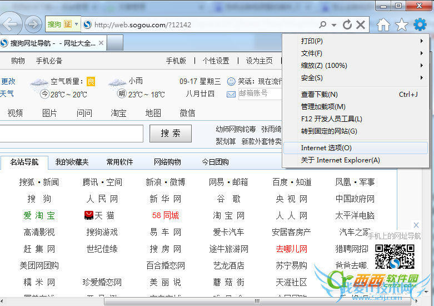The width and height of the screenshot is (434, 306).
Task: Open 百度·知道 link
Action: [x=292, y=182]
